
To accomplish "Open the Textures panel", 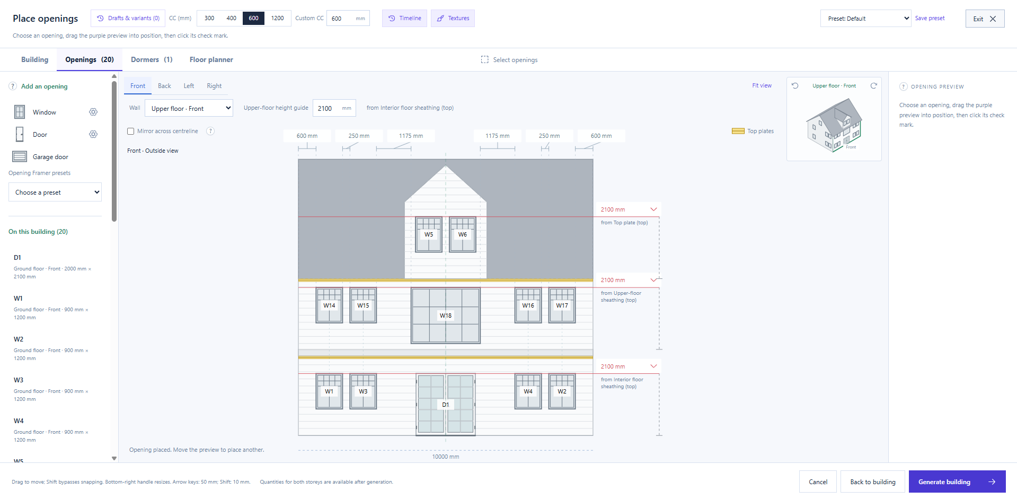I will pos(453,18).
